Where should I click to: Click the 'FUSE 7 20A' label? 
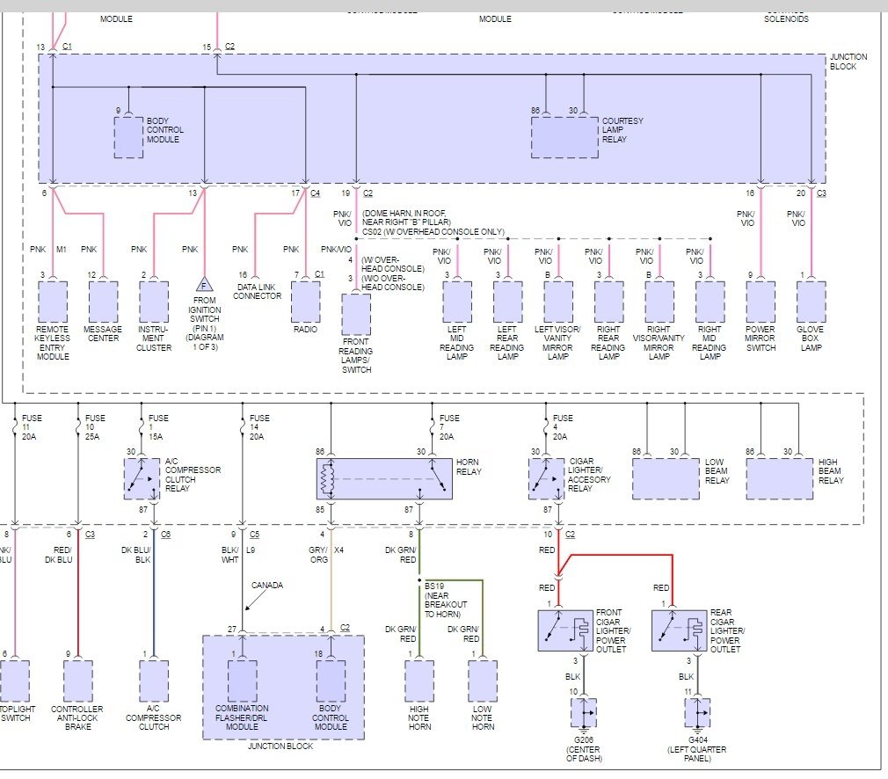click(448, 427)
